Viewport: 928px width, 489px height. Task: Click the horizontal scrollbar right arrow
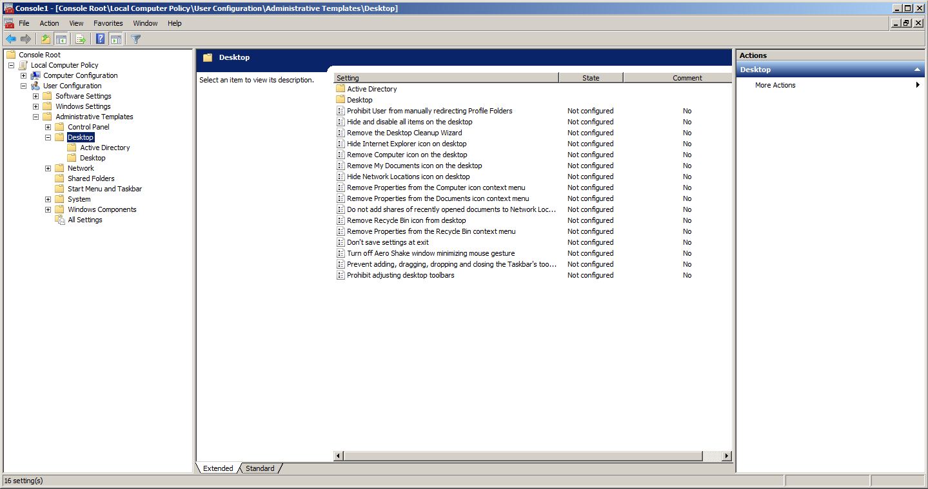click(x=727, y=456)
